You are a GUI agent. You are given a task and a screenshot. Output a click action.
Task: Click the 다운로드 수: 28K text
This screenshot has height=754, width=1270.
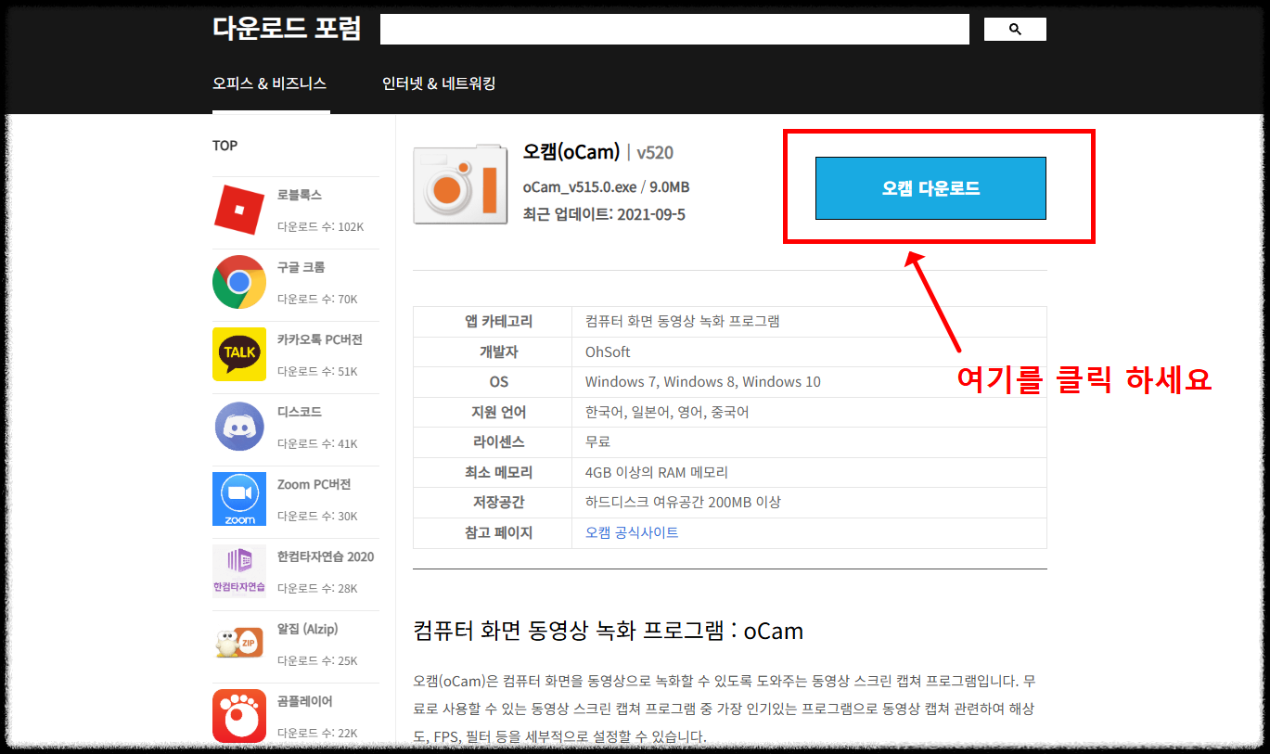click(x=317, y=588)
